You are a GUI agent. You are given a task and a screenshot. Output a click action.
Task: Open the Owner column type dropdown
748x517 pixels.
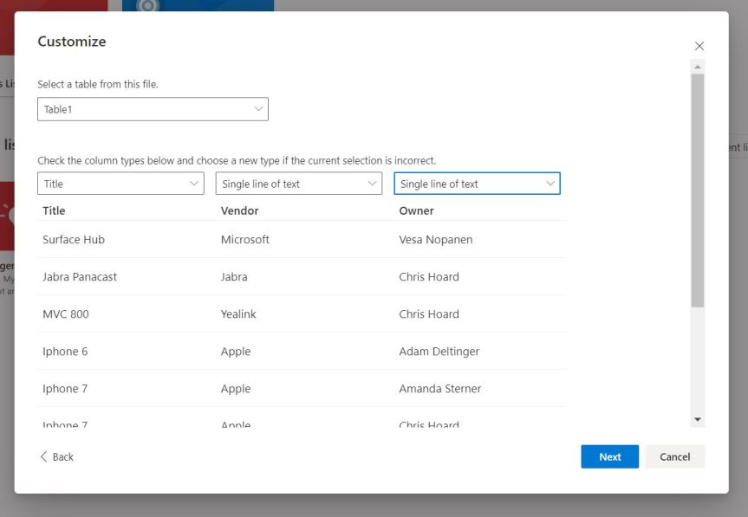[477, 184]
